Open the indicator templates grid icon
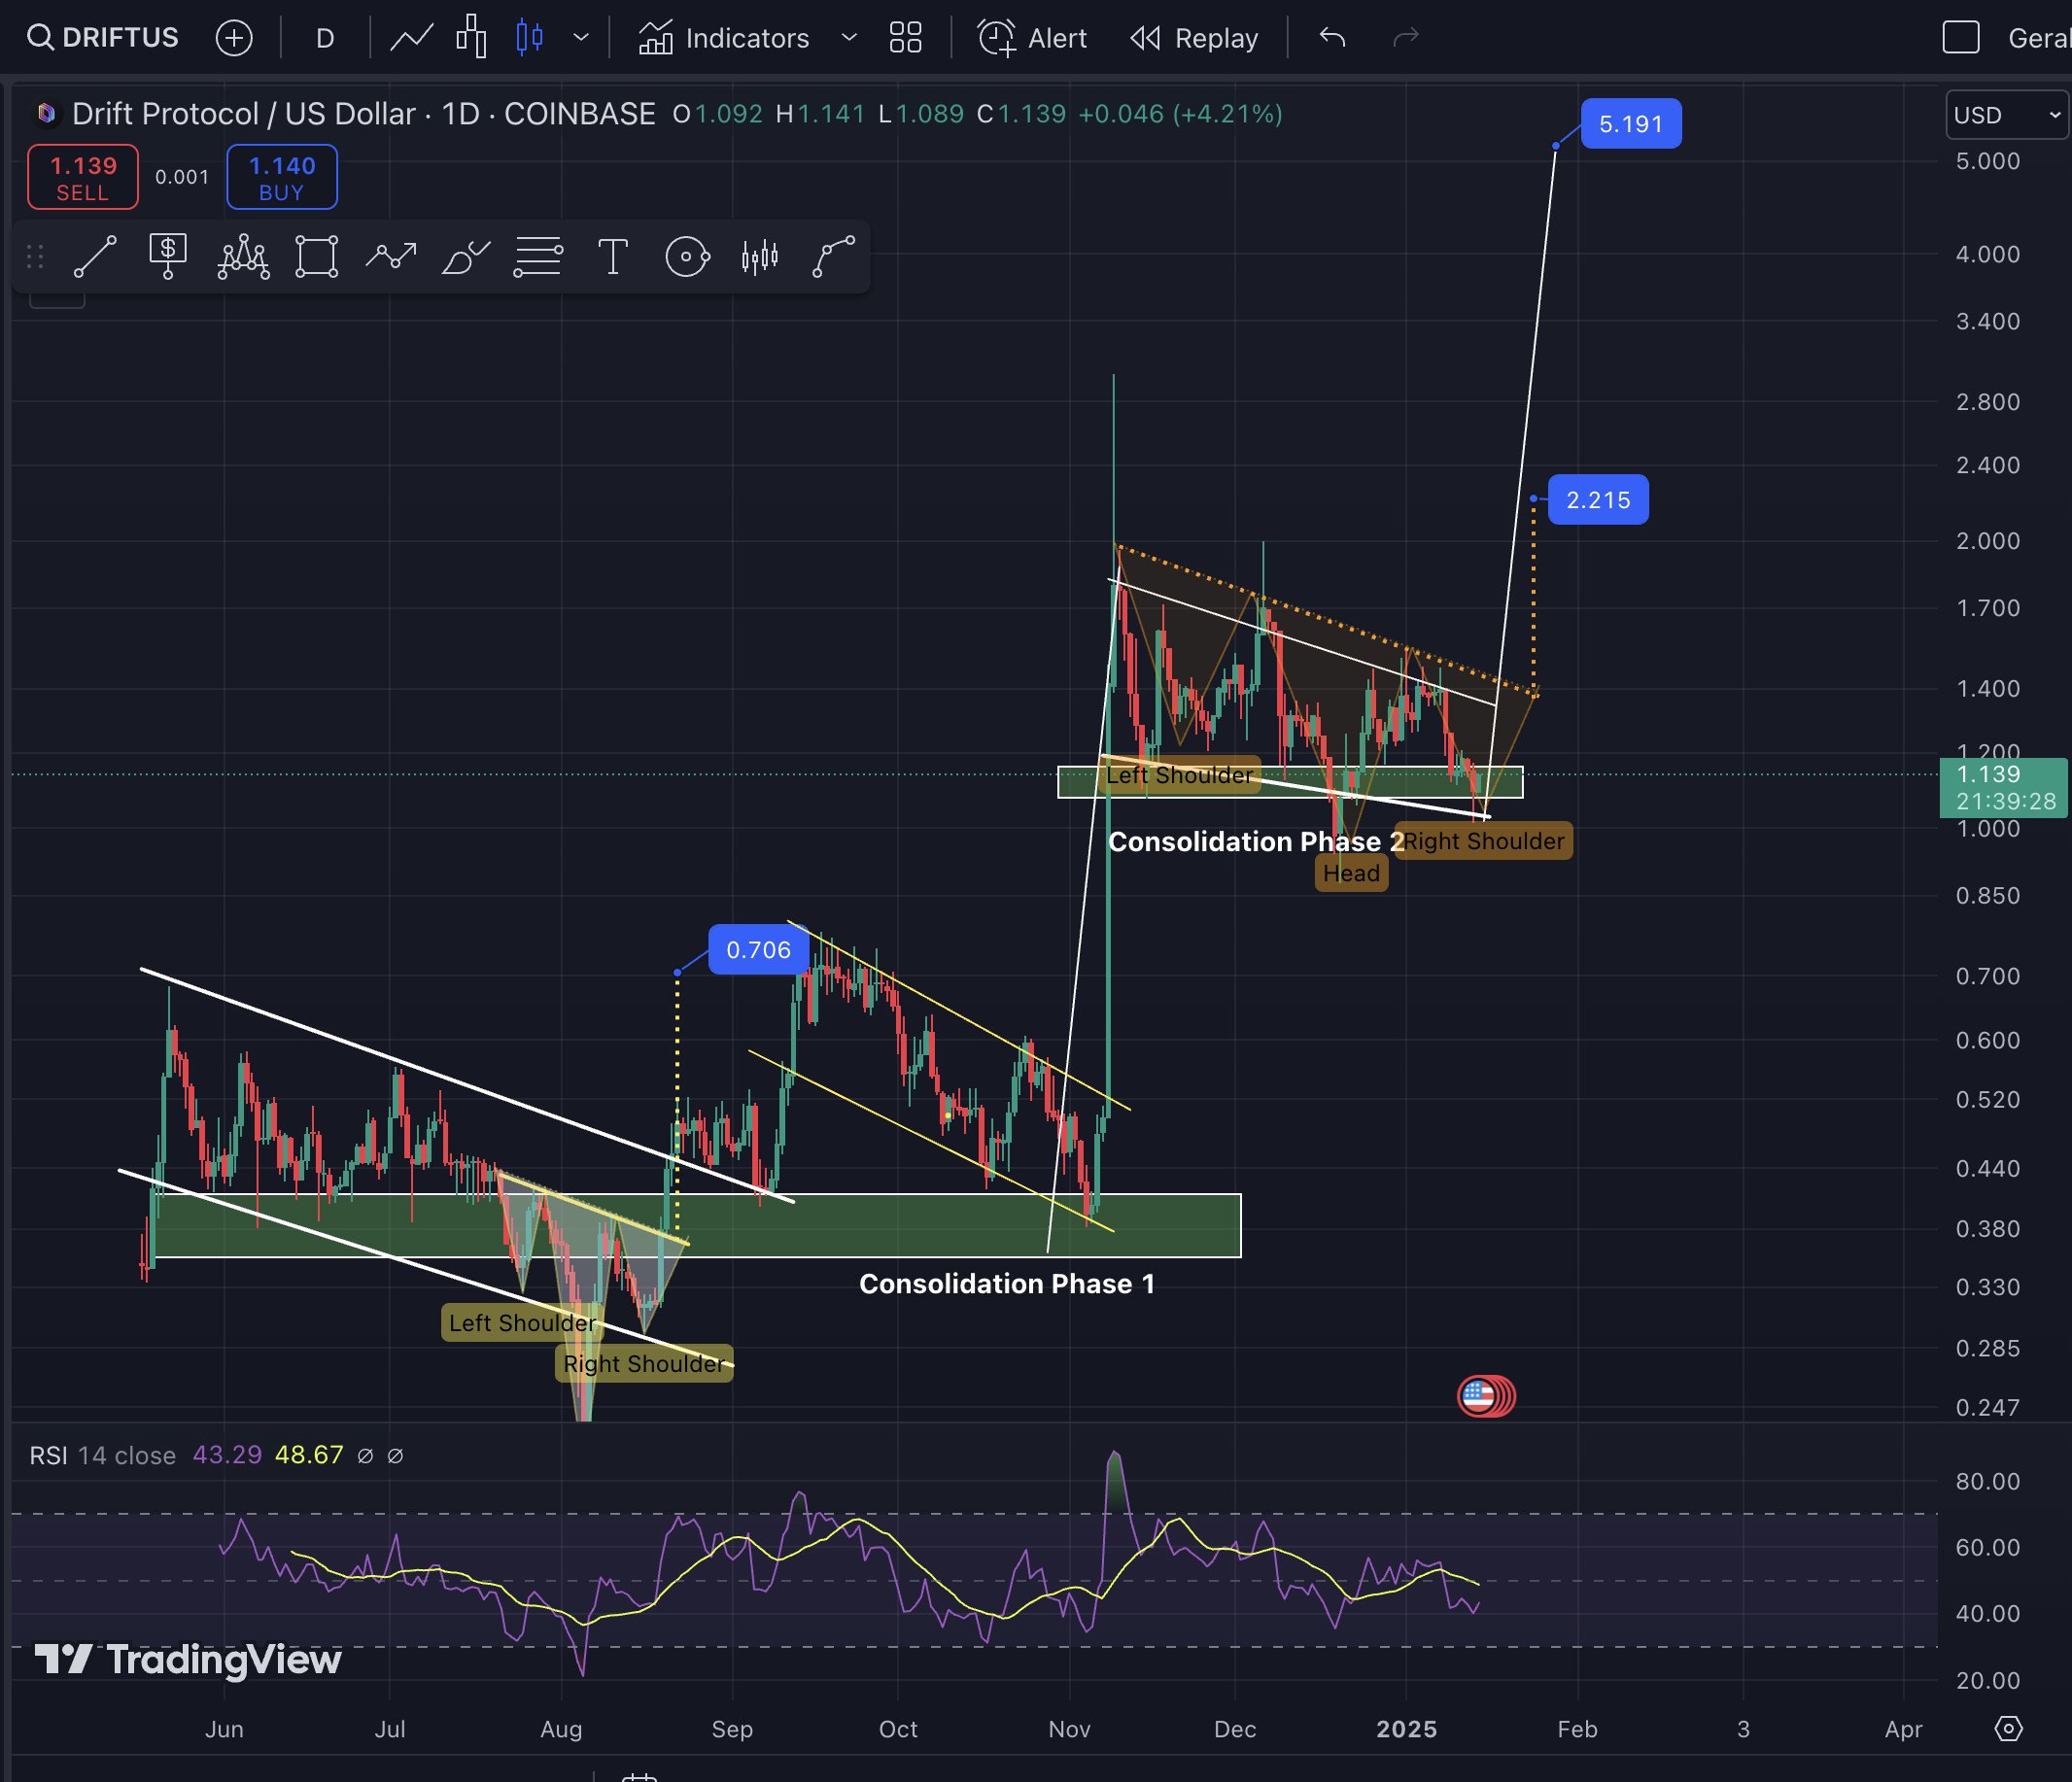The image size is (2072, 1782). (x=905, y=38)
